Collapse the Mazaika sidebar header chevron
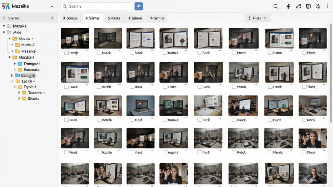 point(52,6)
